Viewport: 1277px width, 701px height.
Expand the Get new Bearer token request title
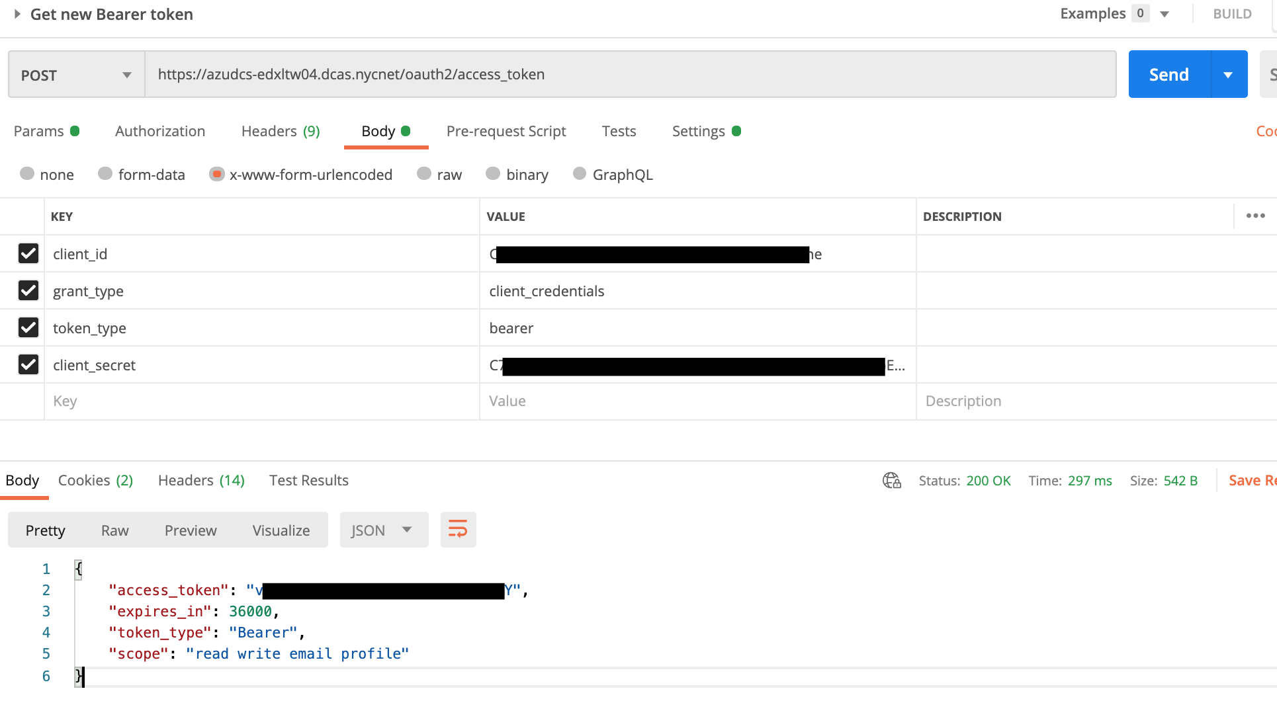[18, 14]
